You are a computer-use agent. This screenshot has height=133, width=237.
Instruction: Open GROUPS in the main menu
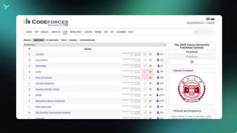pyautogui.click(x=89, y=32)
